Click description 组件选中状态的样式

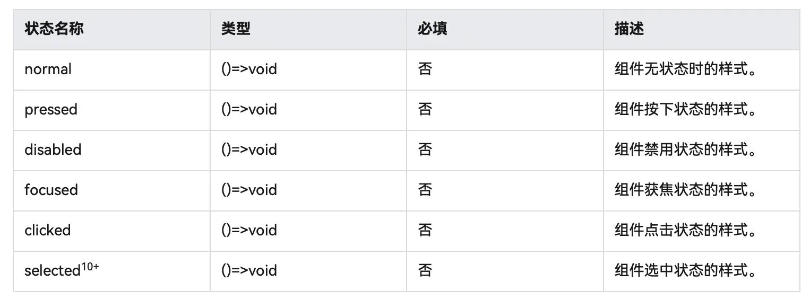click(x=685, y=271)
